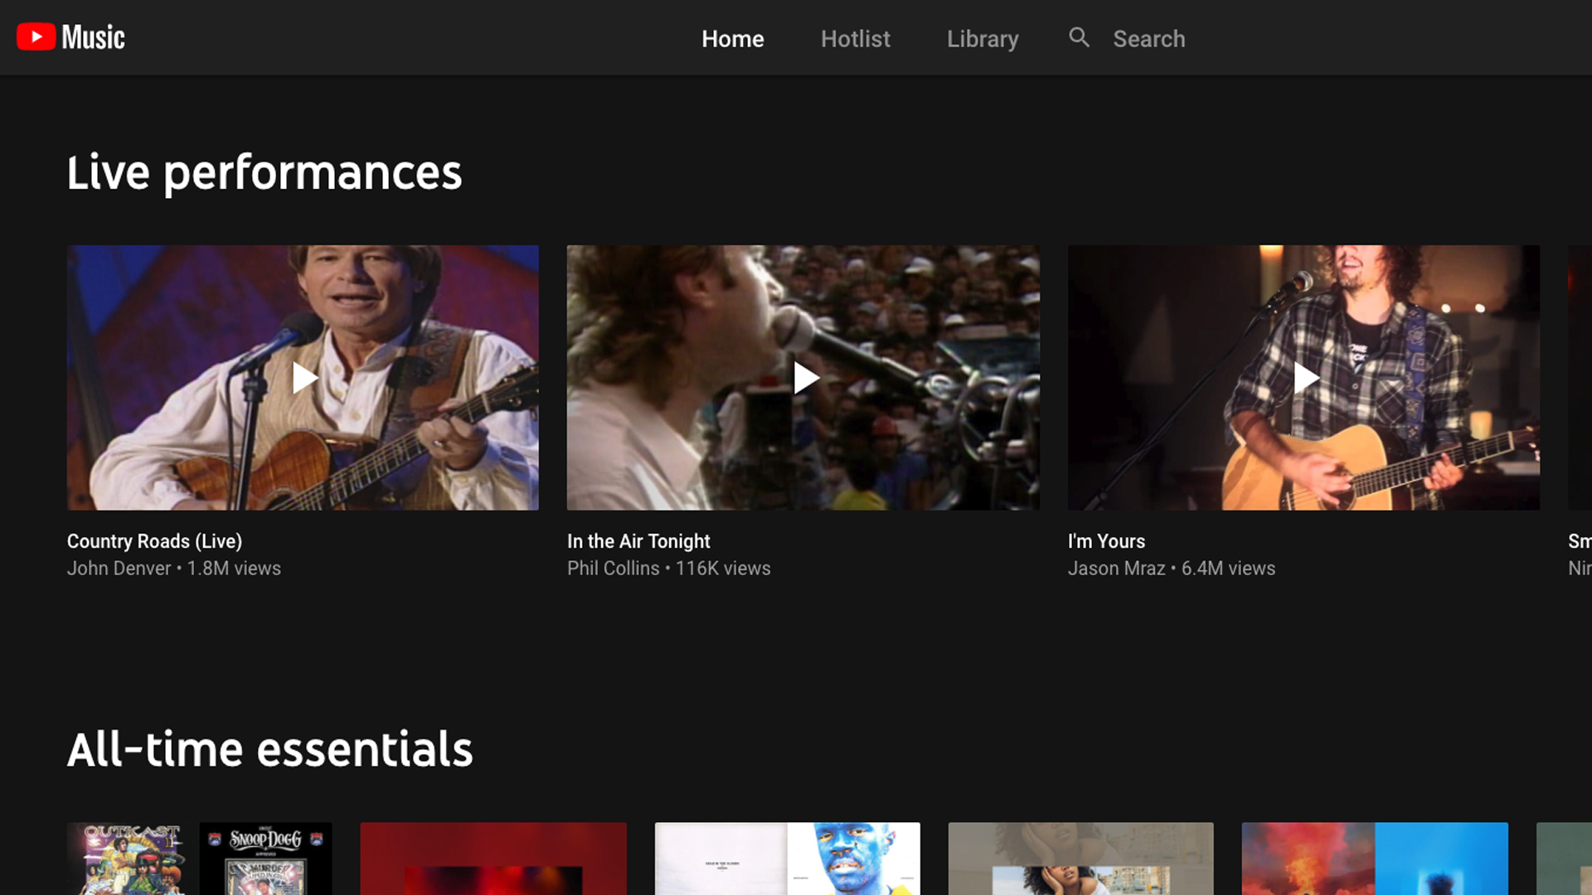The width and height of the screenshot is (1592, 895).
Task: Click Phil Collins artist details line
Action: (x=668, y=568)
